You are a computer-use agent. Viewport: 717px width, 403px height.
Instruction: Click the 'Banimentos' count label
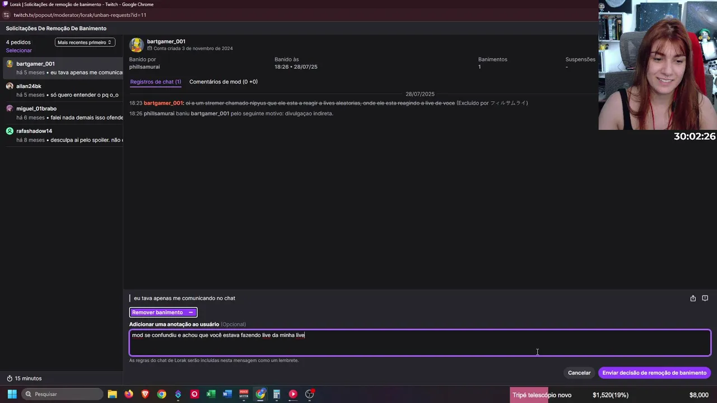(x=492, y=59)
